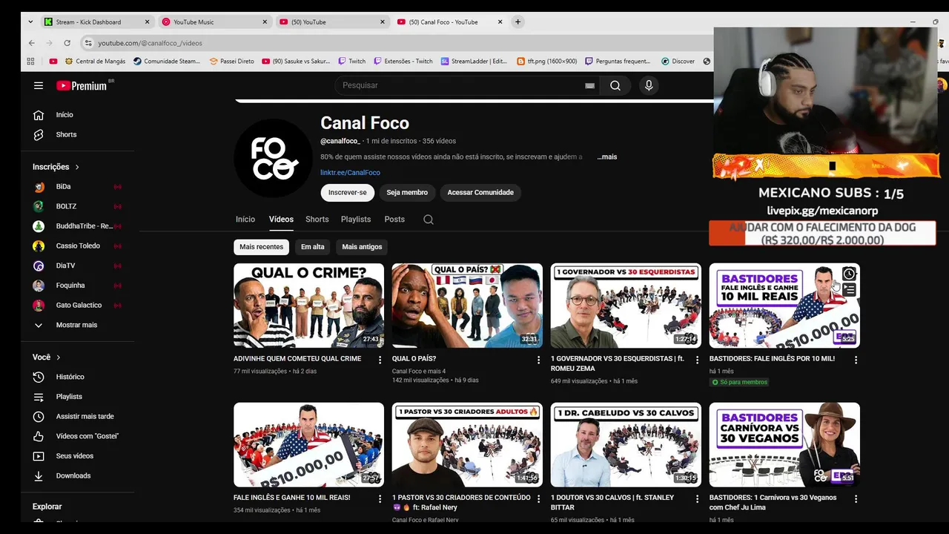
Task: Open Central de Mangás bookmark
Action: click(95, 62)
